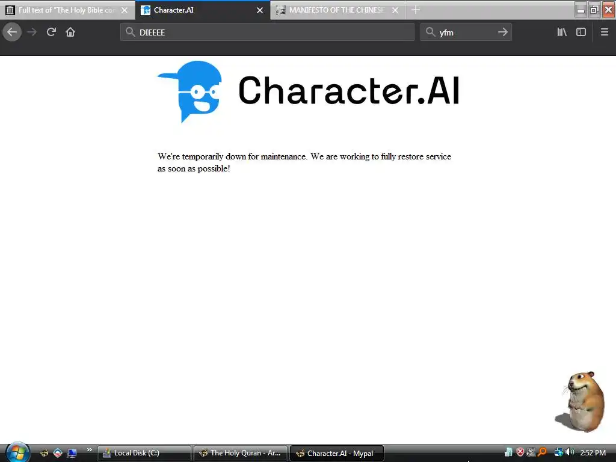Click the Character.AI wordmark text
Screen dimensions: 616x462
tap(348, 90)
